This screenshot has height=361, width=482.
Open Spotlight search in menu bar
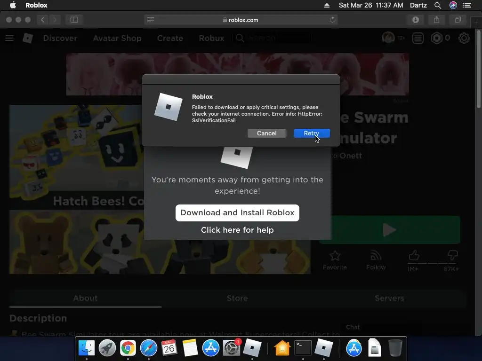click(x=438, y=5)
